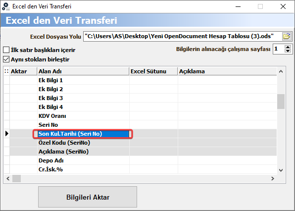Click the horizontal scrollbar left arrow
This screenshot has width=295, height=211.
[x=8, y=178]
